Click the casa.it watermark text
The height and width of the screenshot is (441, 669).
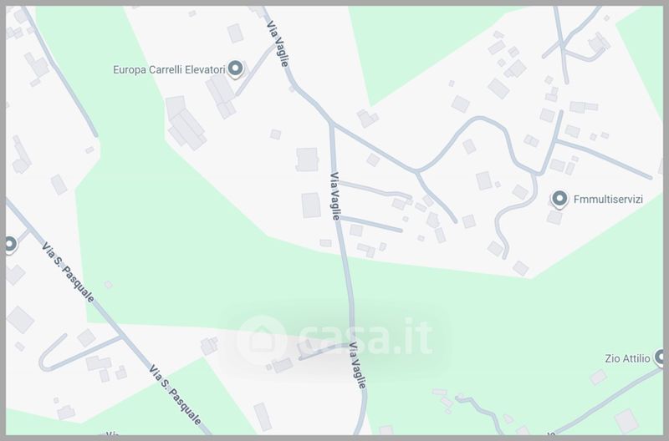[x=365, y=338]
